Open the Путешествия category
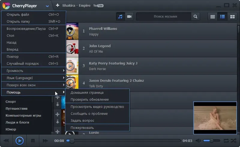 click(x=16, y=108)
